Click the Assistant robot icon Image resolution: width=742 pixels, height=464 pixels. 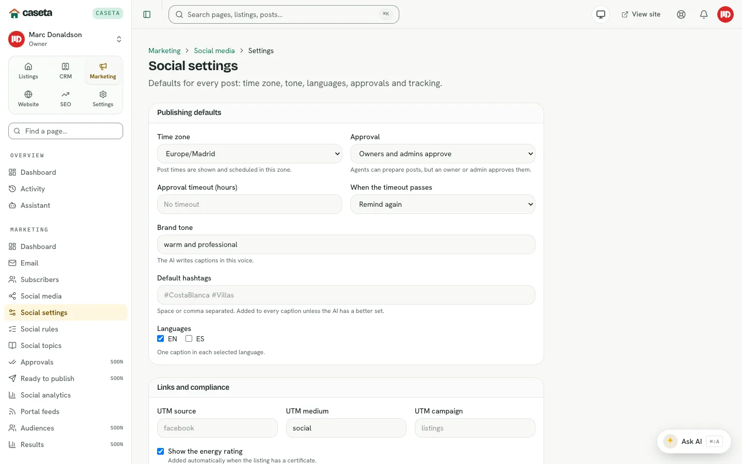pos(12,205)
